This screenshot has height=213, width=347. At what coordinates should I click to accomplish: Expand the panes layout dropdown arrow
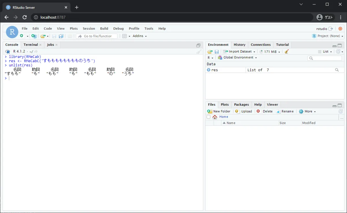[129, 36]
